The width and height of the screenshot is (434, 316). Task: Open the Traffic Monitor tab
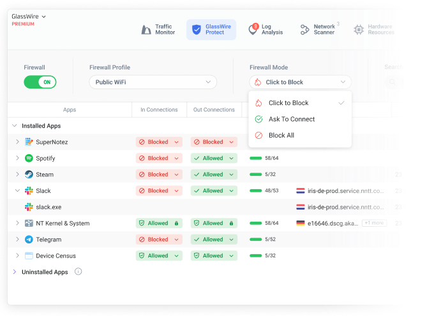[158, 29]
